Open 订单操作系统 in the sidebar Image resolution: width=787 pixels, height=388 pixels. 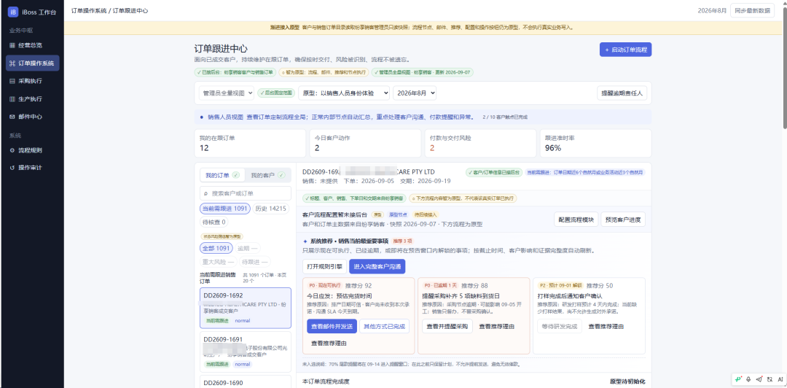pos(32,63)
